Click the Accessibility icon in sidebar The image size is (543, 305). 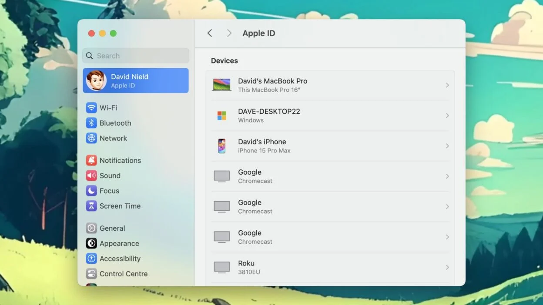click(91, 259)
